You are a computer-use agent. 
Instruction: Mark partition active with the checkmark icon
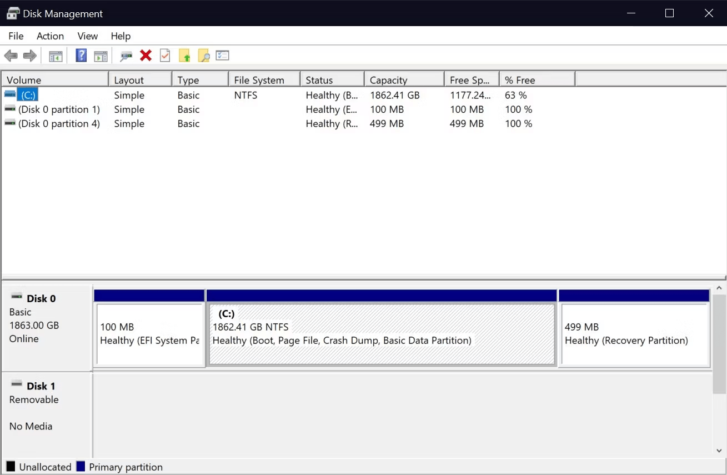pos(164,55)
